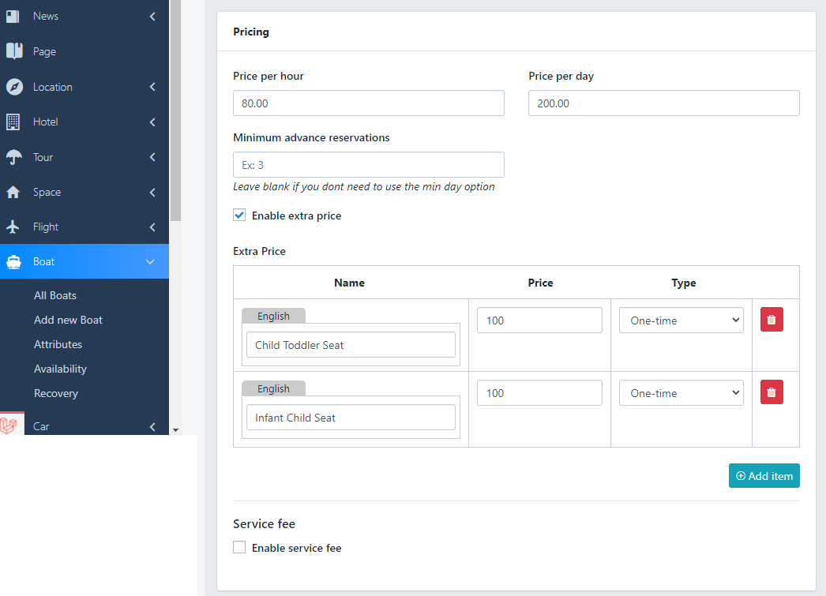Open the Add new Boat link

[x=68, y=320]
